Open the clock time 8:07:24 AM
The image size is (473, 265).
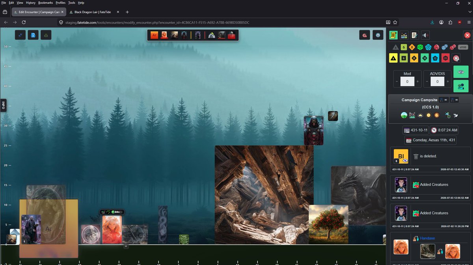[x=444, y=130]
